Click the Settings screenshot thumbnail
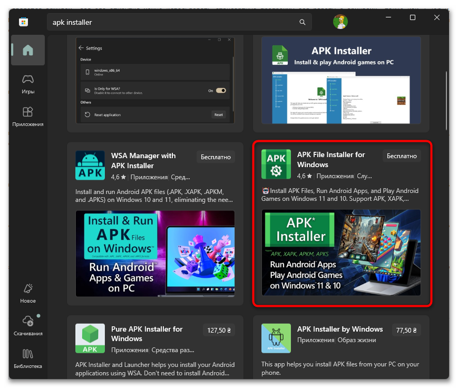This screenshot has width=458, height=388. pos(155,80)
